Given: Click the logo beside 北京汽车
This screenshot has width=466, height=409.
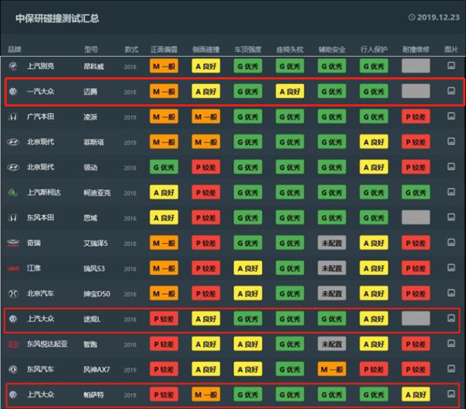Looking at the screenshot, I should (13, 294).
